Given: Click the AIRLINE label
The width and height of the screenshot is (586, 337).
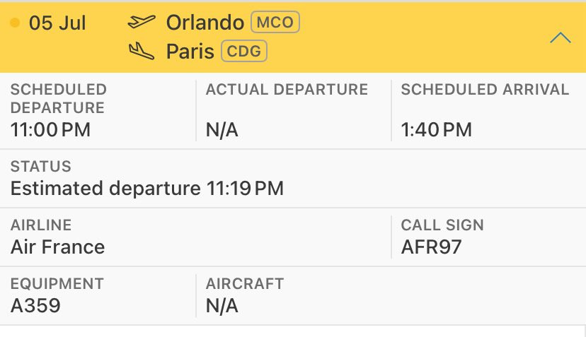Looking at the screenshot, I should pos(41,225).
